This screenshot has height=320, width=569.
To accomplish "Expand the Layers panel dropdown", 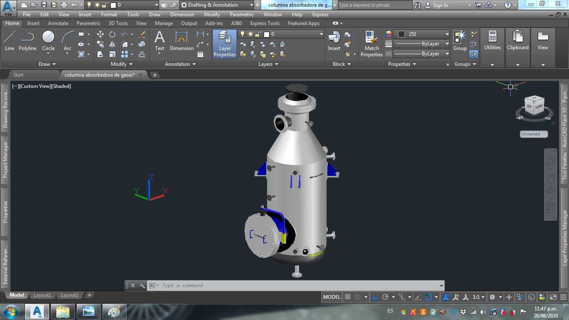I will click(268, 64).
